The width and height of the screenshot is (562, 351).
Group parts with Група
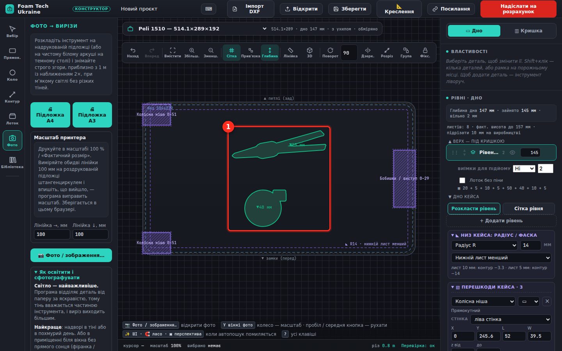coord(406,53)
